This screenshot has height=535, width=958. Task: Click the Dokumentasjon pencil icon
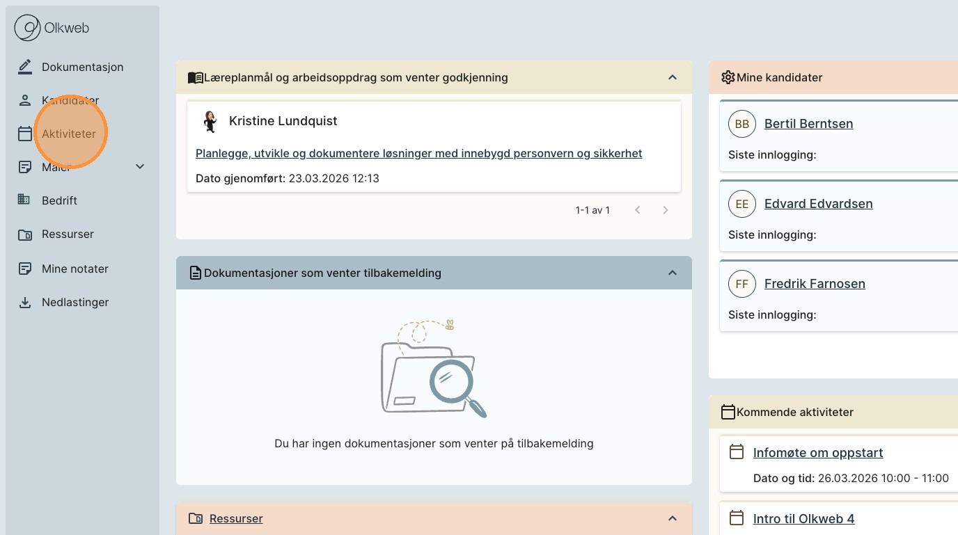[25, 67]
